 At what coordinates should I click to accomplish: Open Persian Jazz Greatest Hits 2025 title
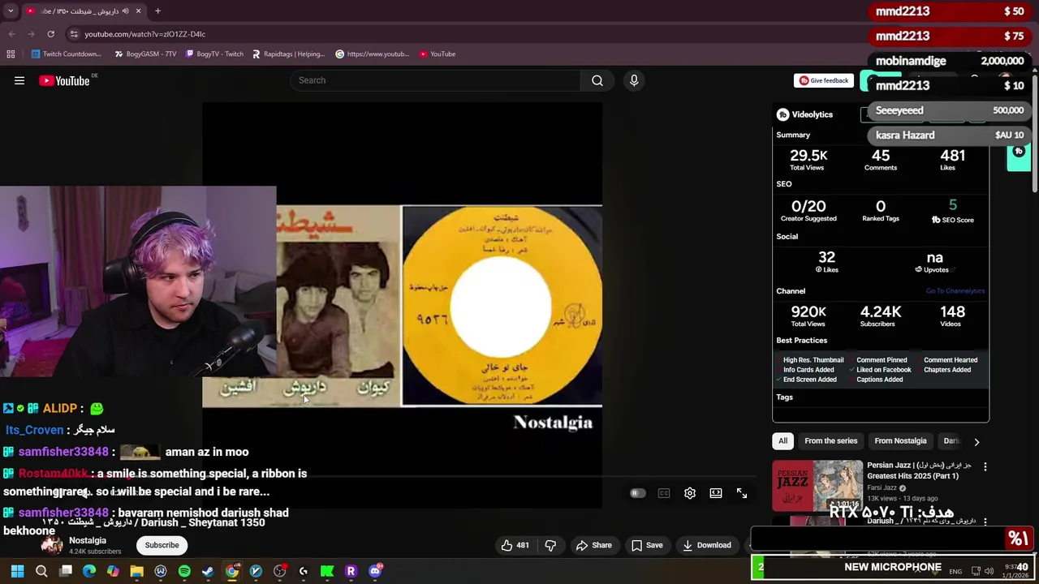[x=919, y=470]
